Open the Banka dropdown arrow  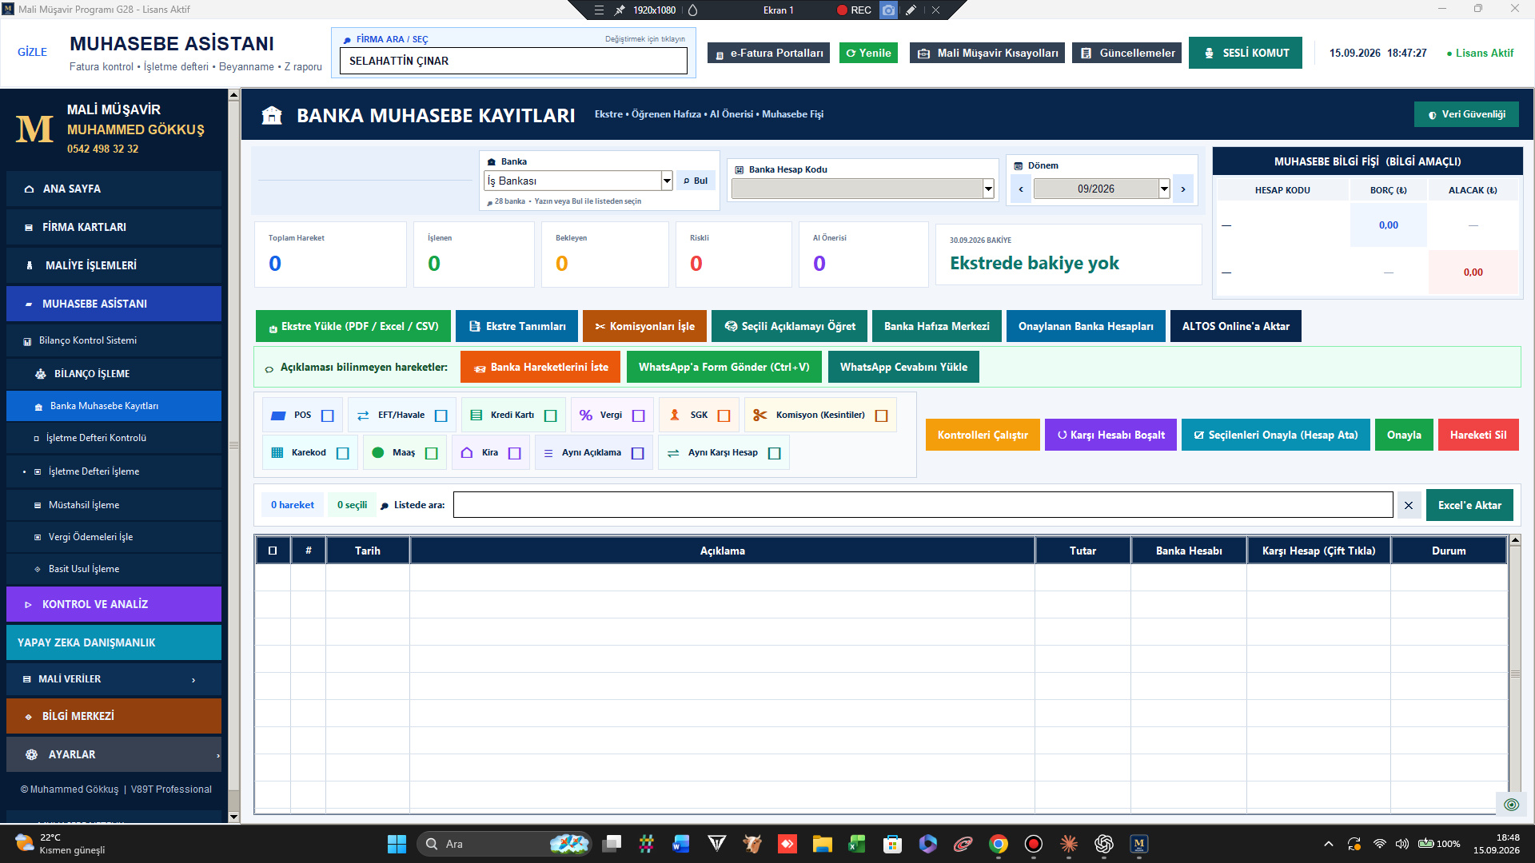667,181
